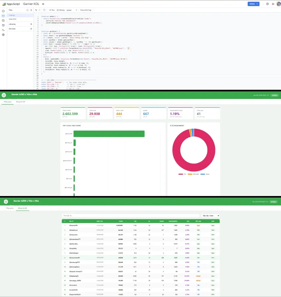The height and width of the screenshot is (297, 281).
Task: Open the doGet function selector dropdown
Action: point(72,10)
